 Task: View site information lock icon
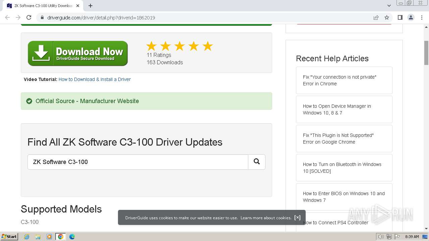[42, 17]
